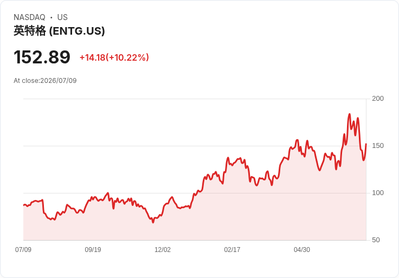The image size is (399, 278).
Task: Click the 100 y-axis price label
Action: click(x=378, y=193)
